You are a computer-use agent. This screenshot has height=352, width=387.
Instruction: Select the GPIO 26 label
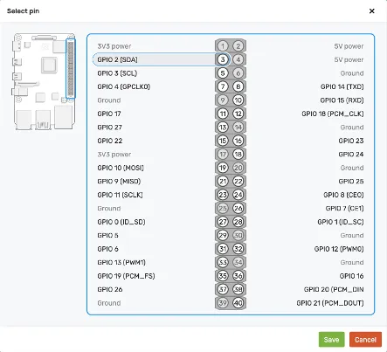[x=110, y=289]
